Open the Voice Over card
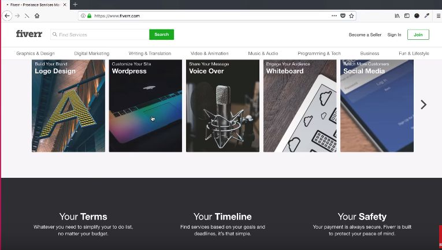442x250 pixels. [222, 106]
